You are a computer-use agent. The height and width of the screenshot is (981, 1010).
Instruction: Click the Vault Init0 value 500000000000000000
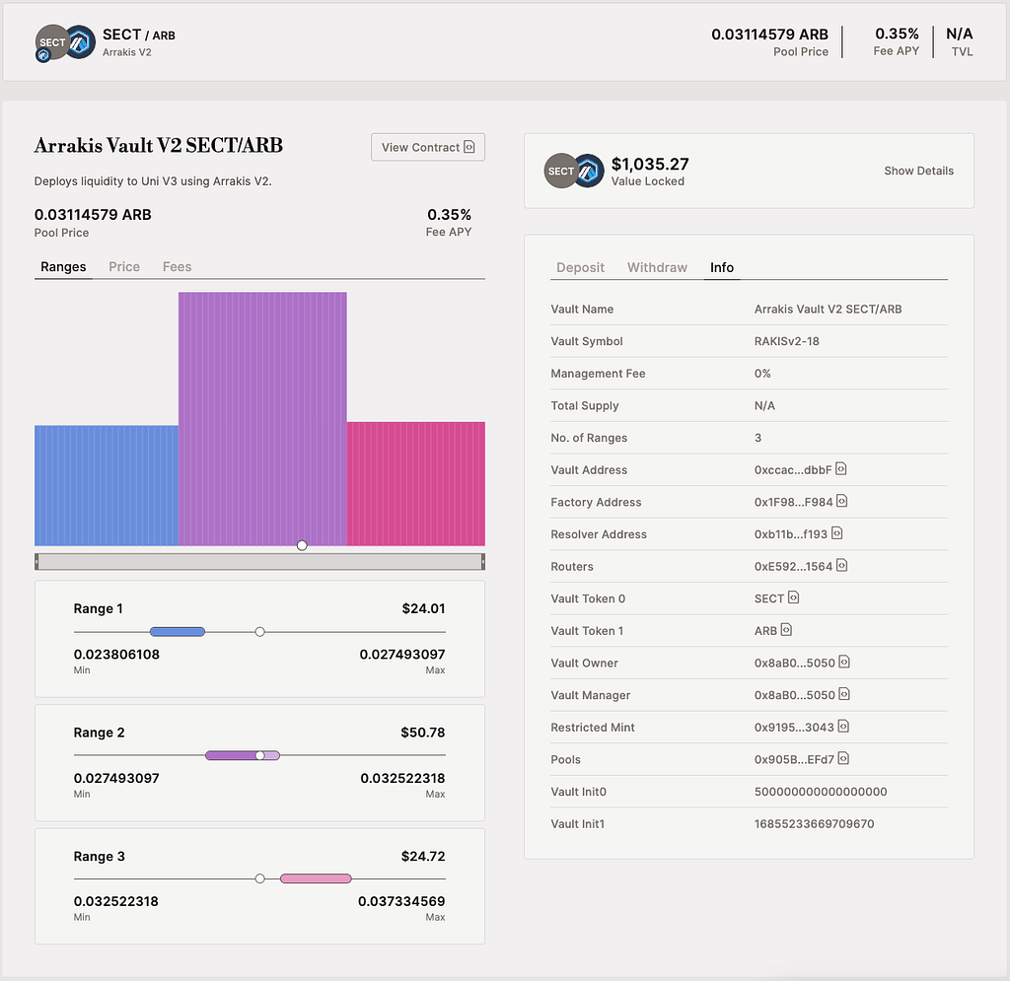click(x=821, y=792)
